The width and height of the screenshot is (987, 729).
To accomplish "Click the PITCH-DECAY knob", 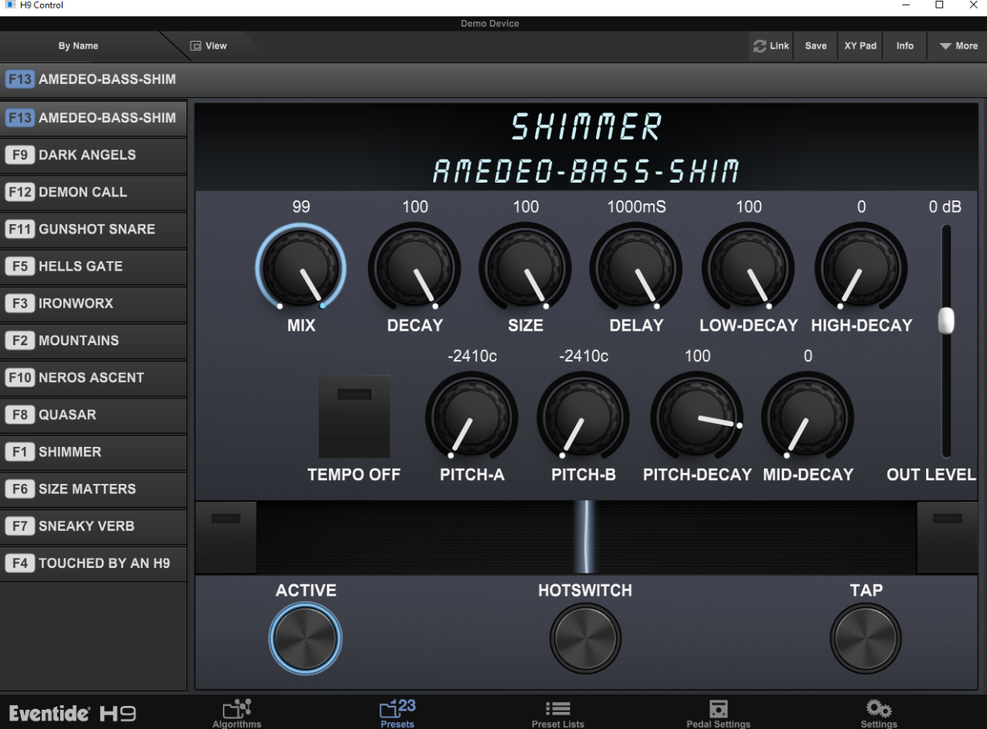I will pos(697,418).
